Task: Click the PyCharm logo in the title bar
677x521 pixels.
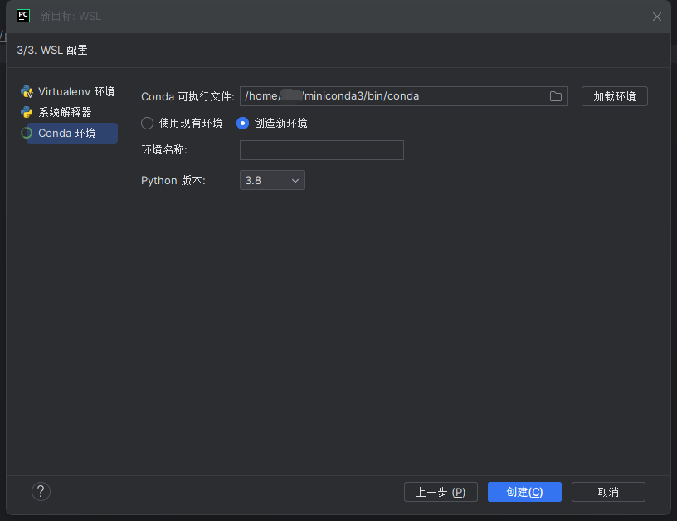Action: pos(22,16)
